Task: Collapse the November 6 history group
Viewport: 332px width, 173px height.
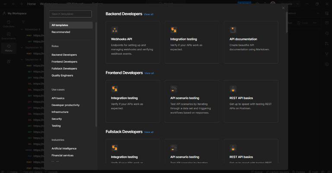Action: (x=22, y=29)
